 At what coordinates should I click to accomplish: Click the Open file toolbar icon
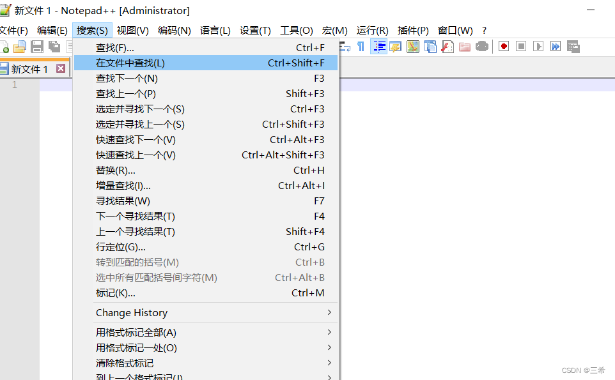click(19, 46)
